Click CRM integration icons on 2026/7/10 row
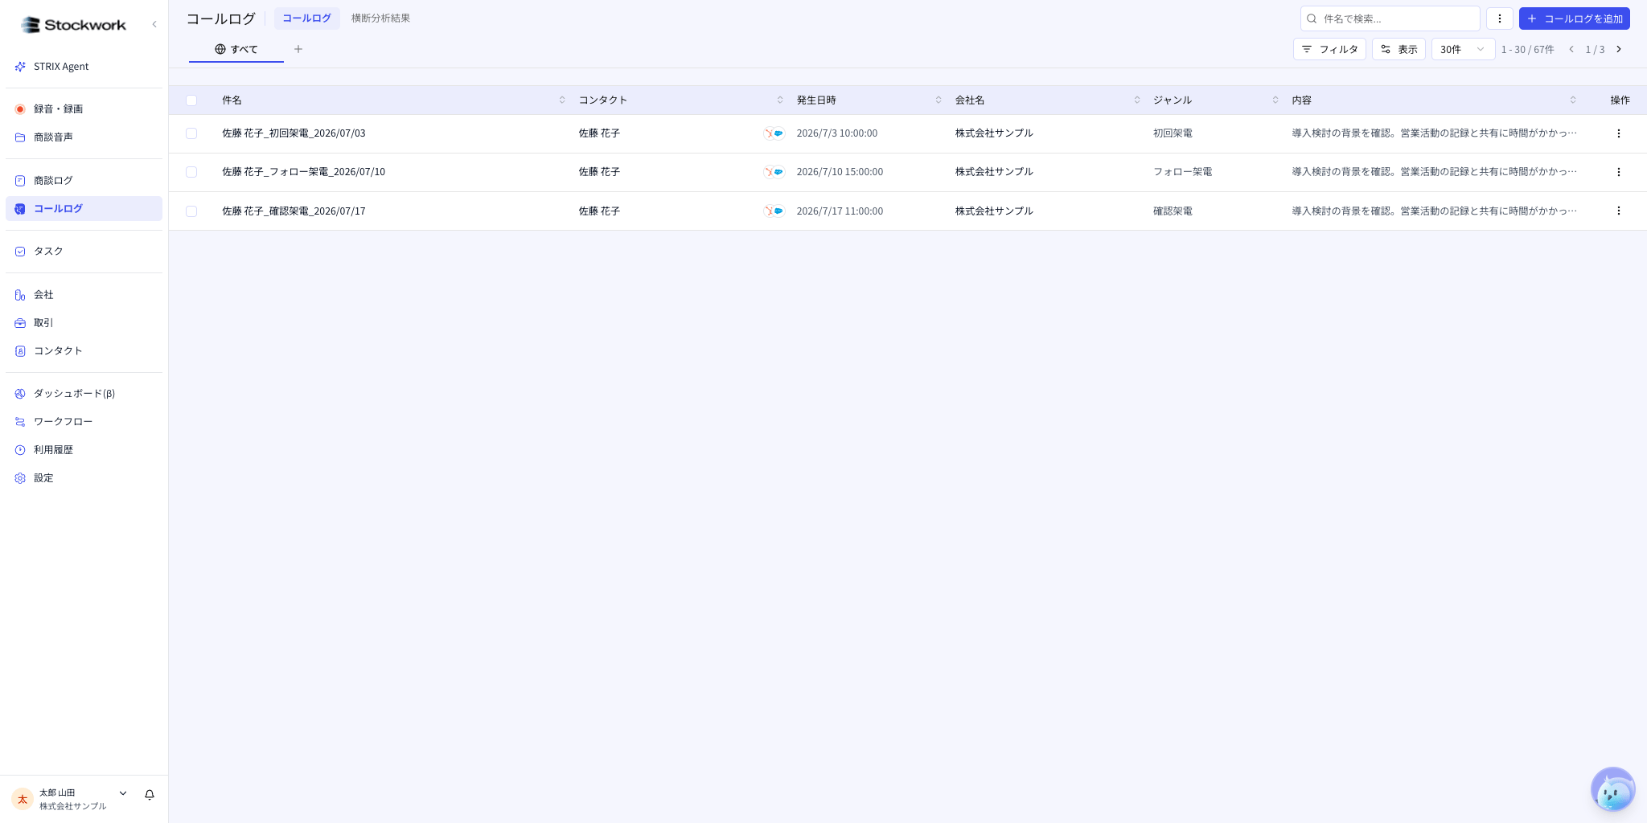1647x823 pixels. pyautogui.click(x=774, y=172)
